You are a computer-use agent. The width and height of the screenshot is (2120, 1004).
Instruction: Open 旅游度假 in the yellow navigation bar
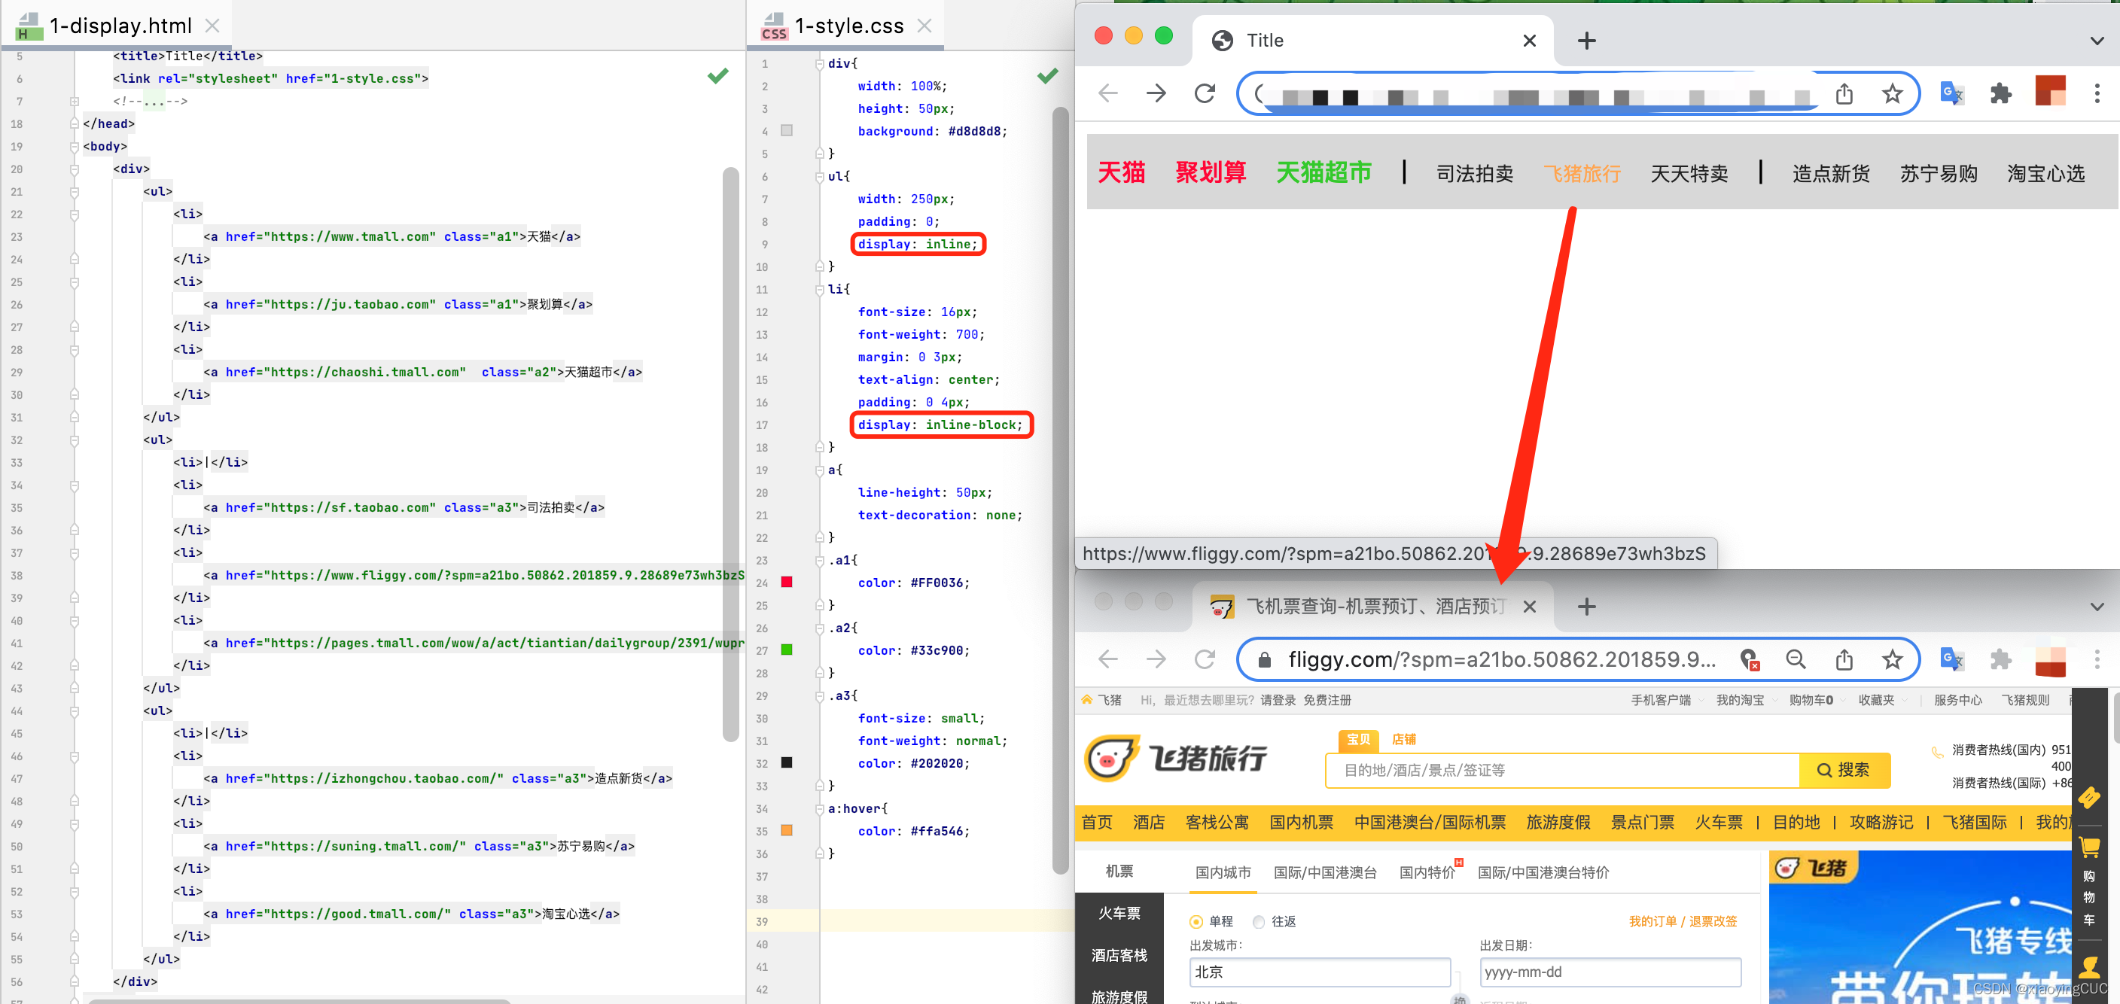click(x=1558, y=822)
